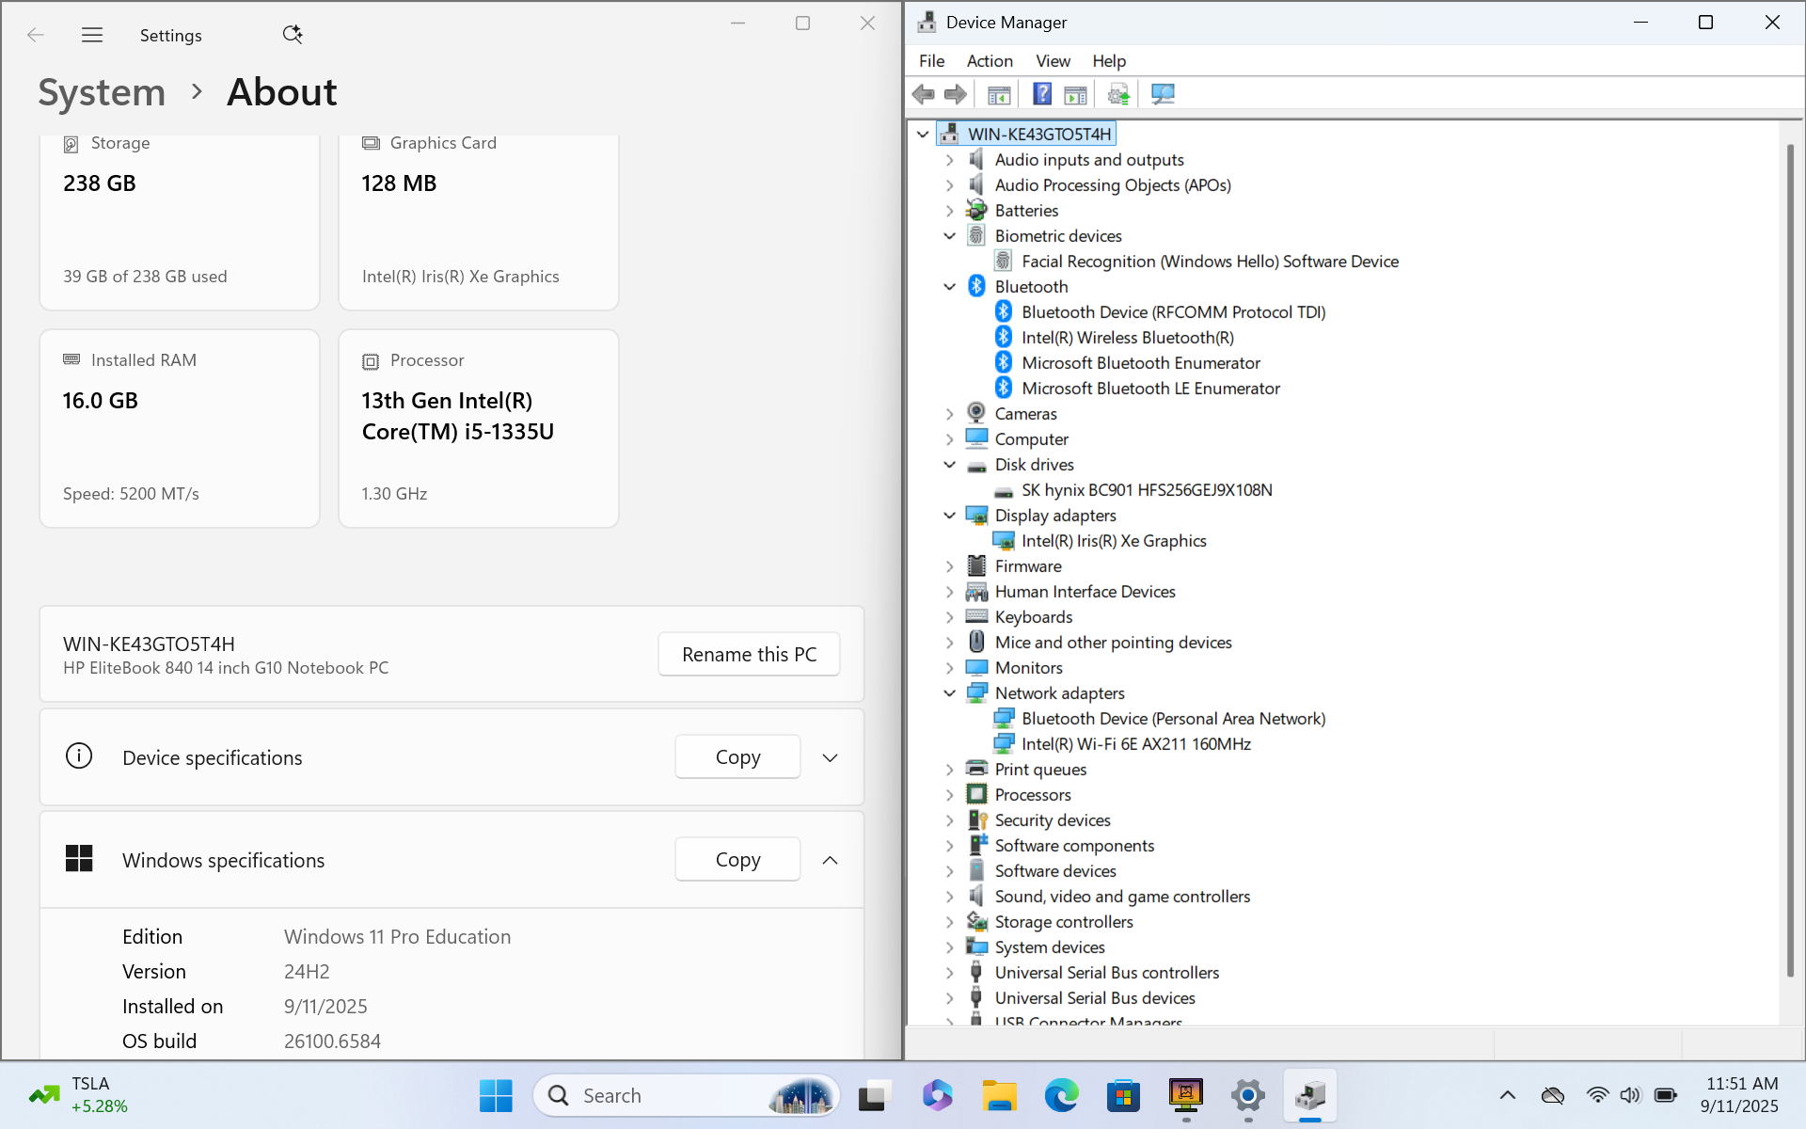Collapse Network adapters category
Viewport: 1806px width, 1129px height.
pos(950,692)
